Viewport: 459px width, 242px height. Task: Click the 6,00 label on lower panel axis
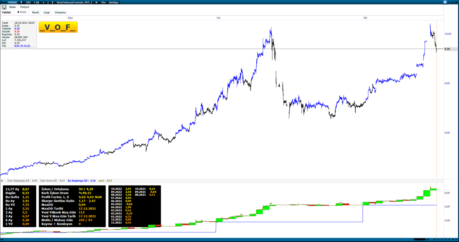448,206
